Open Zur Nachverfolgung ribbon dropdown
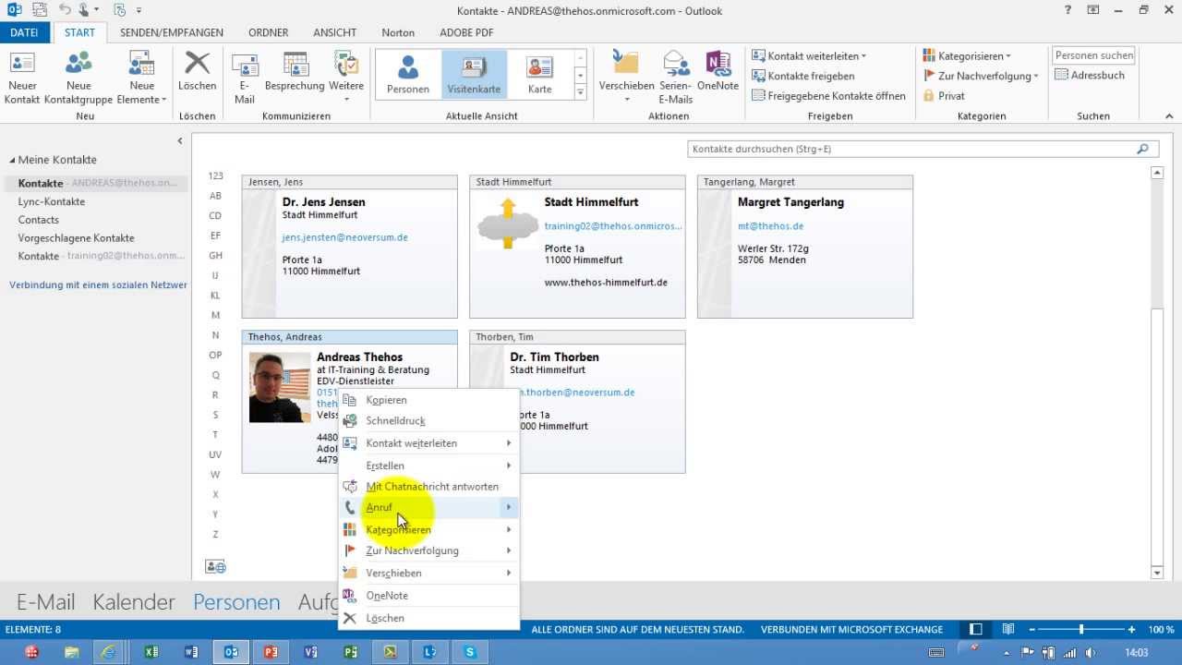This screenshot has width=1182, height=665. coord(981,76)
